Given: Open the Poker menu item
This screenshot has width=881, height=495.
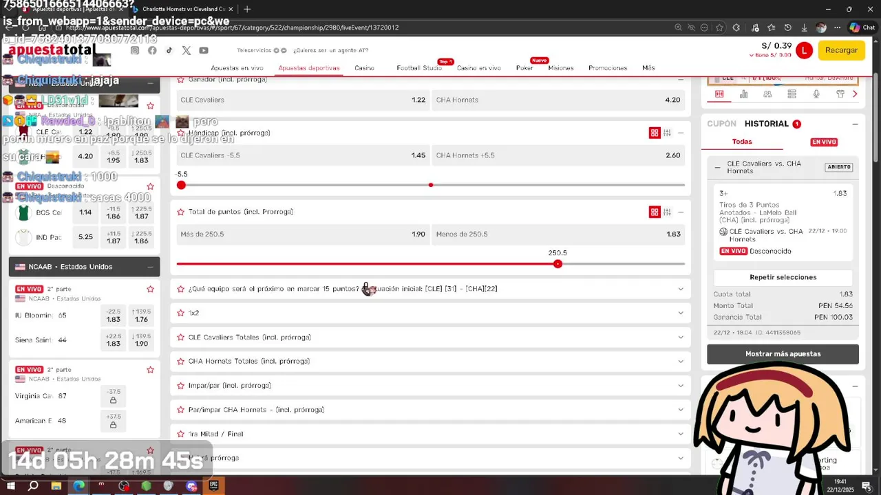Looking at the screenshot, I should coord(524,68).
